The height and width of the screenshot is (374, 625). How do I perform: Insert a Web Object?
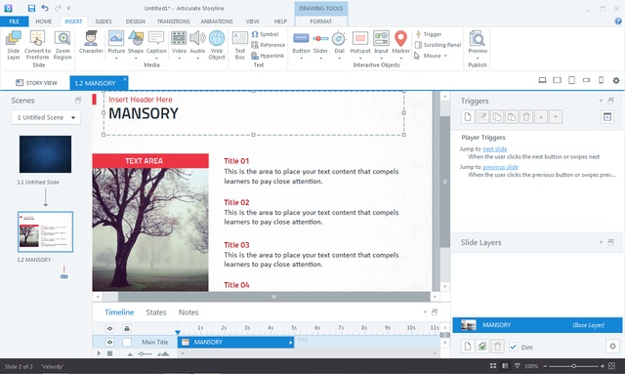pyautogui.click(x=217, y=45)
